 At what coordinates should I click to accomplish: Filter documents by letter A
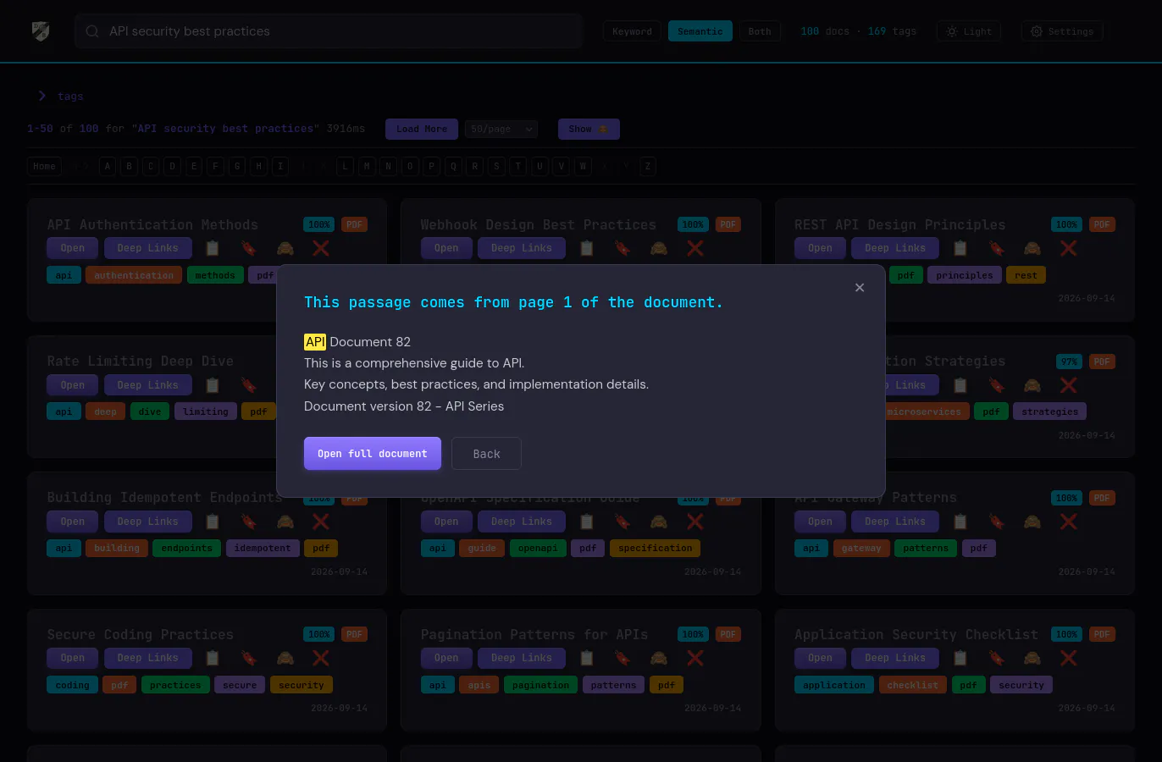click(108, 166)
